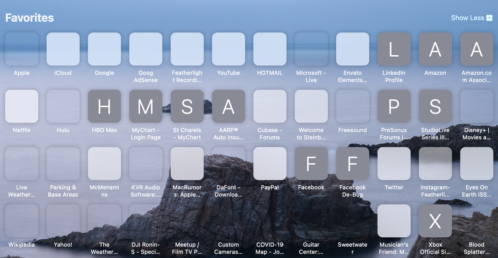This screenshot has height=258, width=498.
Task: Open the Sweetwater favorite
Action: pyautogui.click(x=353, y=221)
